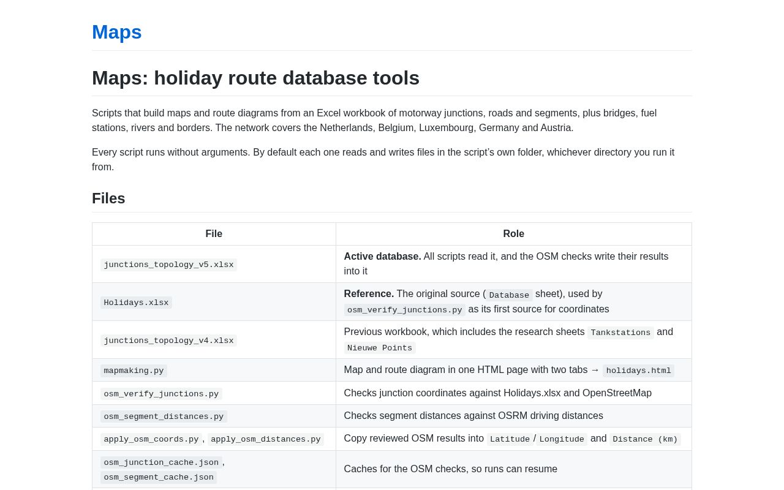Click the 'Scripts that build maps' paragraph
This screenshot has height=490, width=784.
point(391,121)
